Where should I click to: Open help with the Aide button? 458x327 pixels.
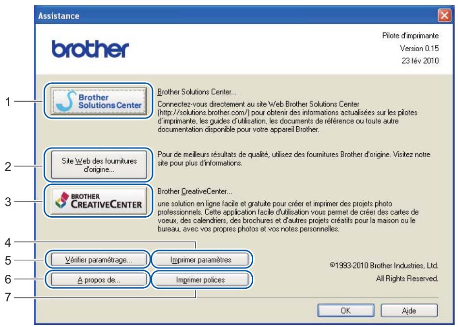point(409,311)
